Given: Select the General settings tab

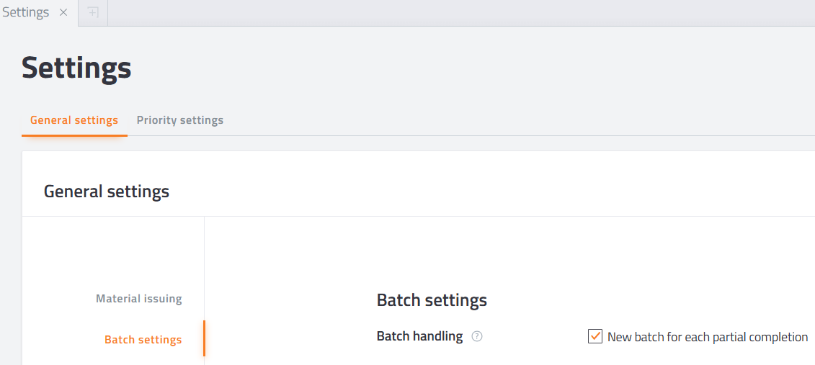Looking at the screenshot, I should pyautogui.click(x=74, y=120).
